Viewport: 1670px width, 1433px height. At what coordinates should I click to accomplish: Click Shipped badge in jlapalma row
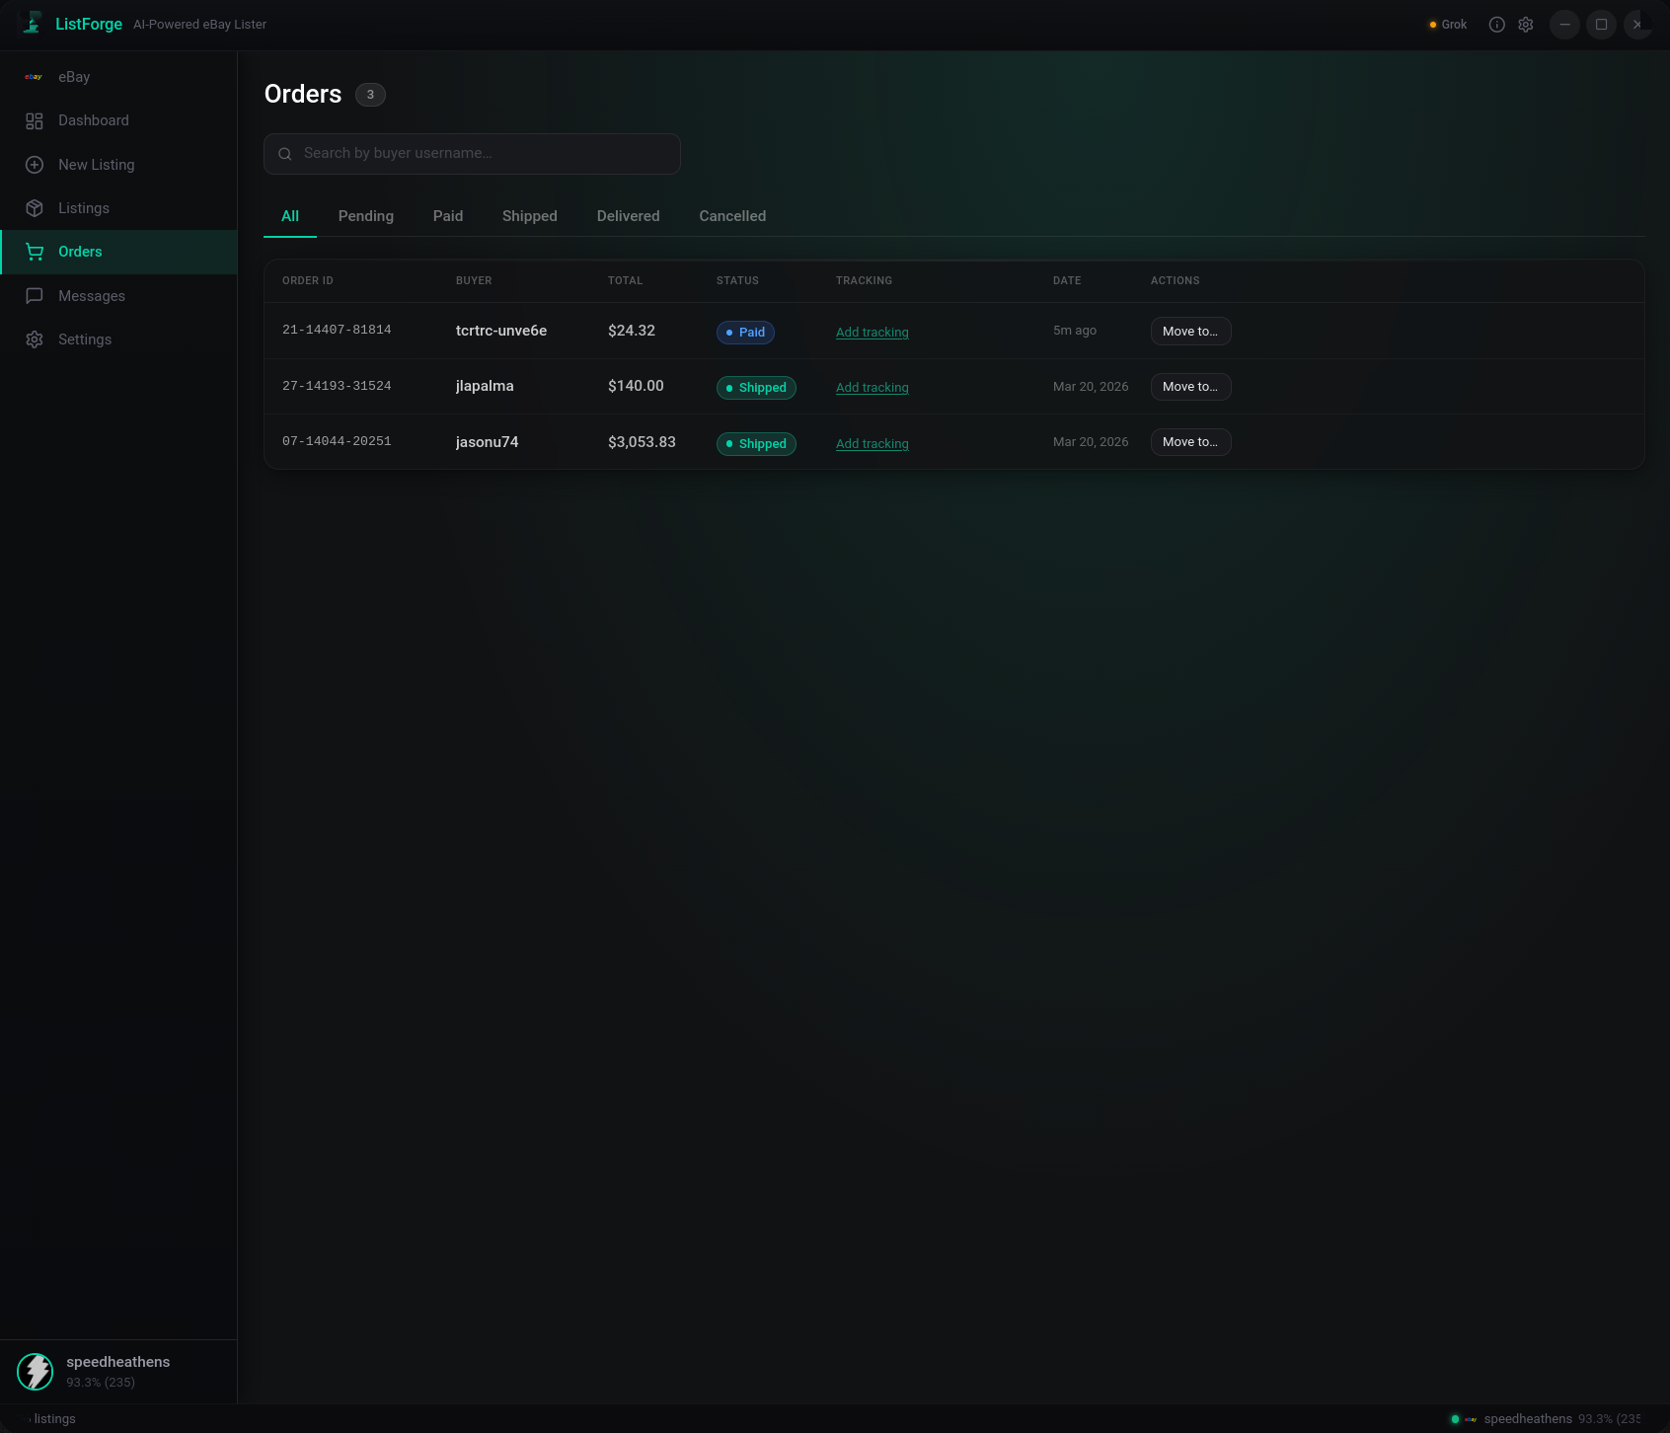coord(756,388)
